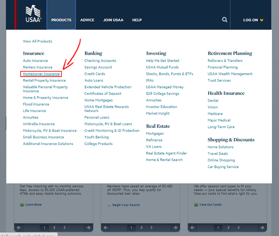Open Auto Insurance link

35,61
